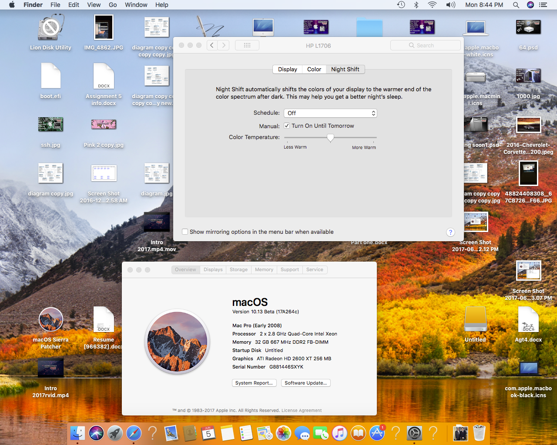Open iTunes music note icon in Dock
The width and height of the screenshot is (557, 445).
tap(339, 433)
